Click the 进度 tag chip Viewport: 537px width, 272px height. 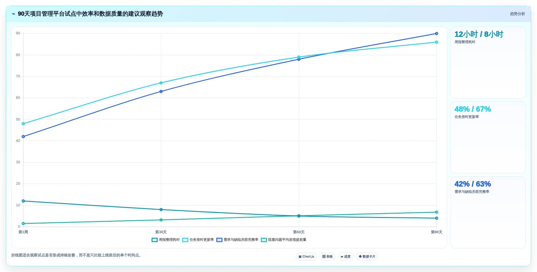346,257
